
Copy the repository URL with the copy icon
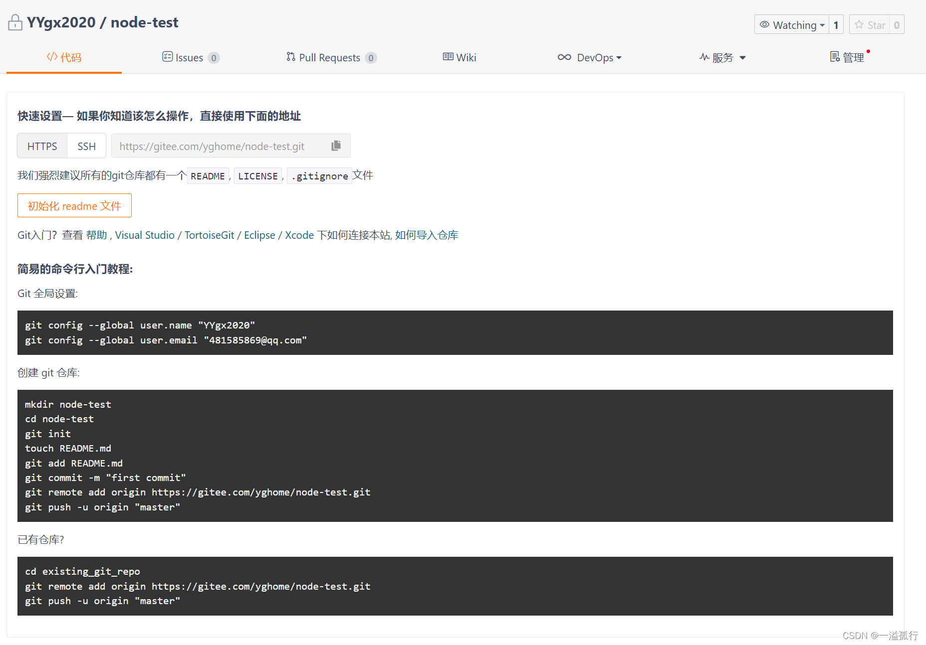coord(336,146)
